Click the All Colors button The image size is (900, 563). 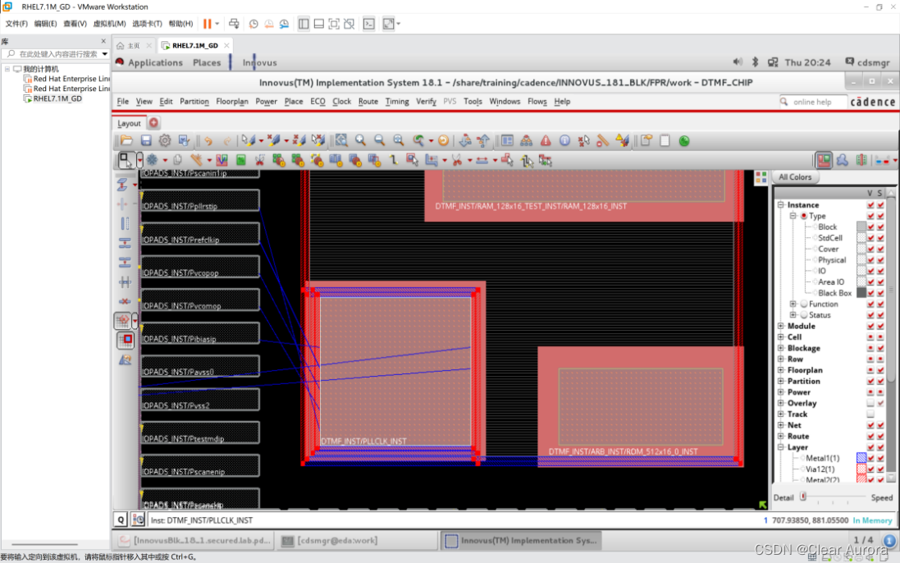coord(795,177)
